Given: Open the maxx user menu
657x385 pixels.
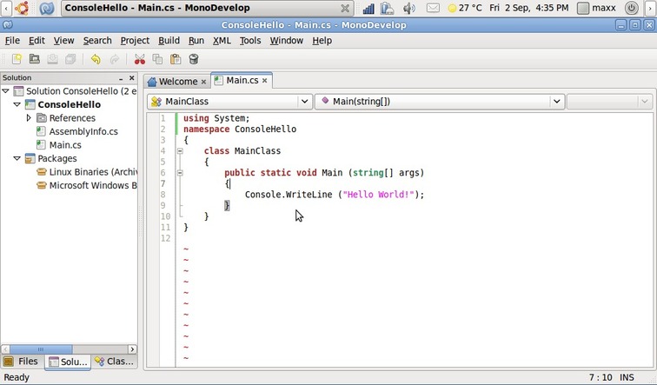Looking at the screenshot, I should 597,8.
